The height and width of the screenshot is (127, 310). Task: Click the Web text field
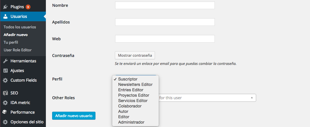click(165, 39)
